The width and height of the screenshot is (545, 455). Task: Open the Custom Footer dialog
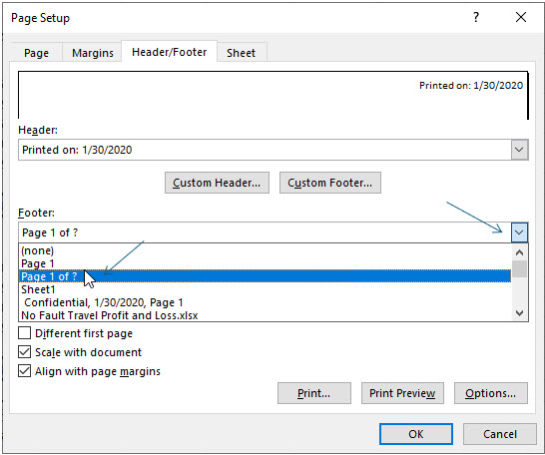(329, 183)
